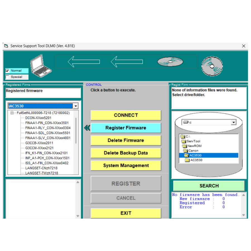251x251 pixels.
Task: Click the flat CD disc icon
Action: (170, 62)
